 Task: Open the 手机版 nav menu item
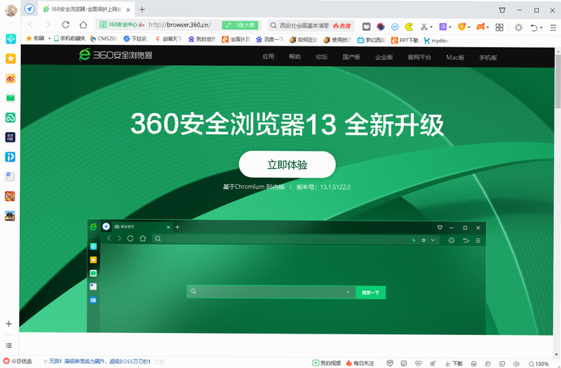(x=488, y=58)
